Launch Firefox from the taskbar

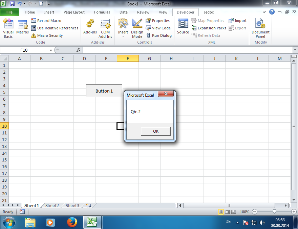(72, 222)
